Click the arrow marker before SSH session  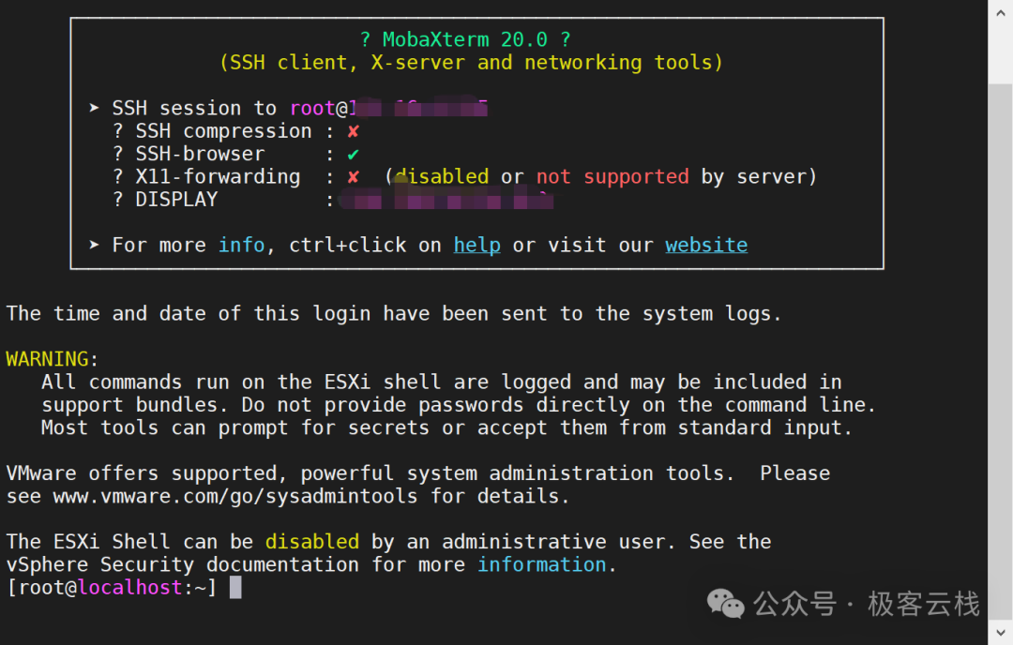[x=95, y=109]
